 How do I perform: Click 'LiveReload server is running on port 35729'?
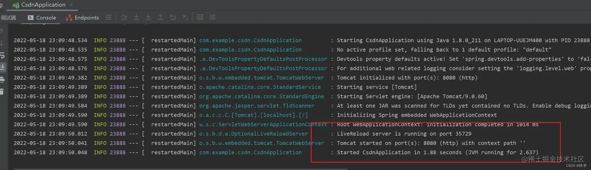pos(404,134)
